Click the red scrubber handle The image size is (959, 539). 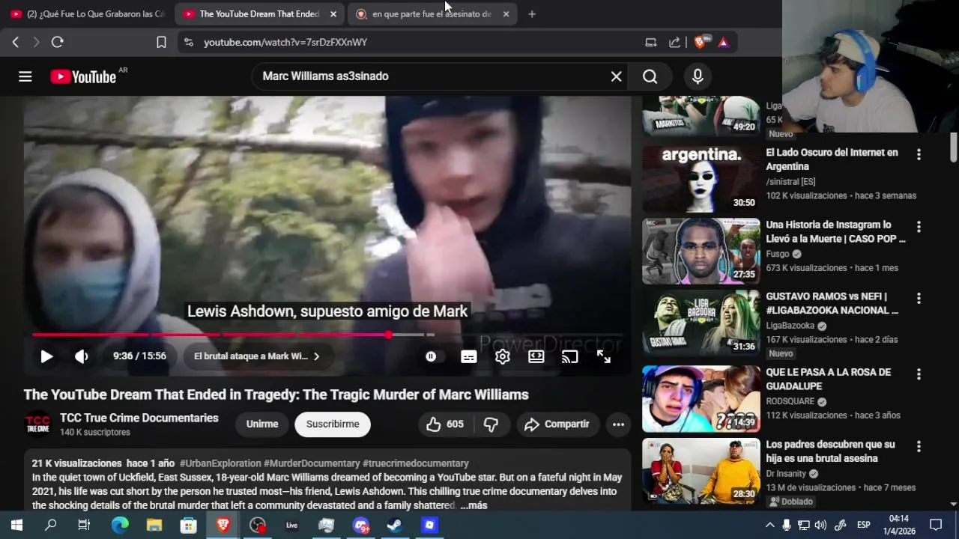388,335
